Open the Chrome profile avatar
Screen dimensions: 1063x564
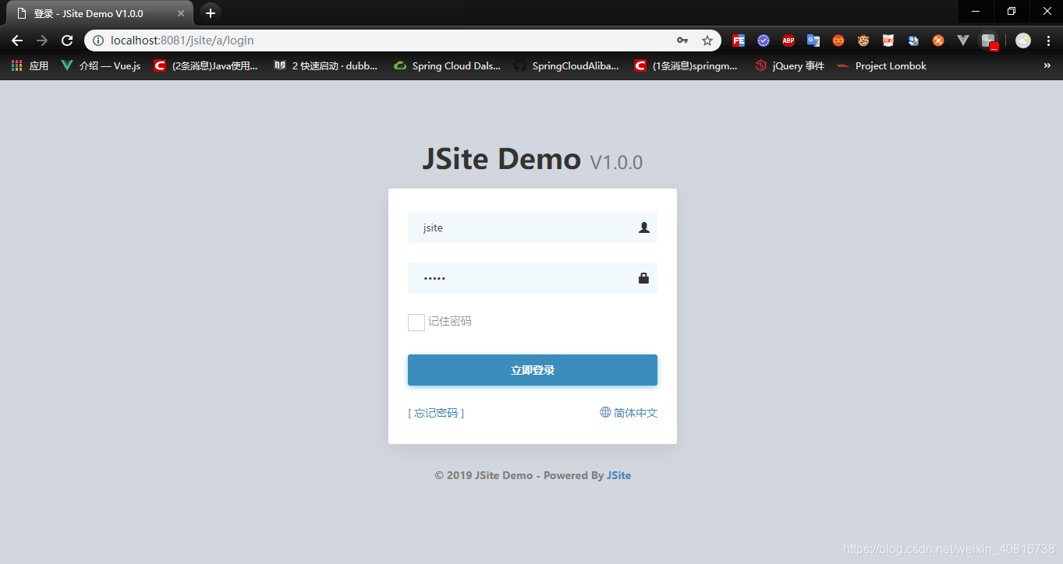(x=1023, y=41)
